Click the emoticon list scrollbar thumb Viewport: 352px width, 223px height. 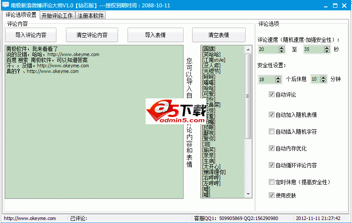(x=248, y=96)
